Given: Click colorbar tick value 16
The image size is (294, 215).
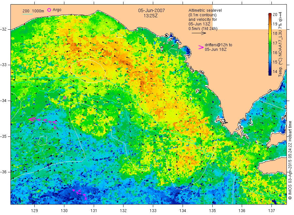Looking at the screenshot, I should (275, 52).
